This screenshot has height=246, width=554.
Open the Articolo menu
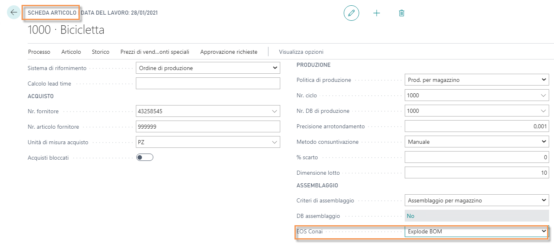(x=71, y=52)
